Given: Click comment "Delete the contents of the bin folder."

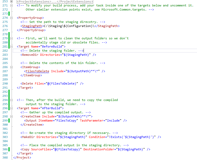Looking at the screenshot, I should coord(63,63).
